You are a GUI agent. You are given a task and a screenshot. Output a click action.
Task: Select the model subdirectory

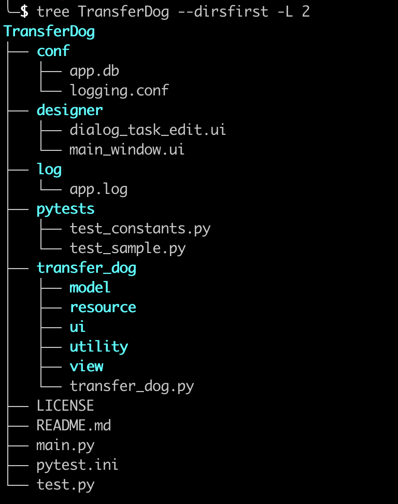tap(90, 287)
